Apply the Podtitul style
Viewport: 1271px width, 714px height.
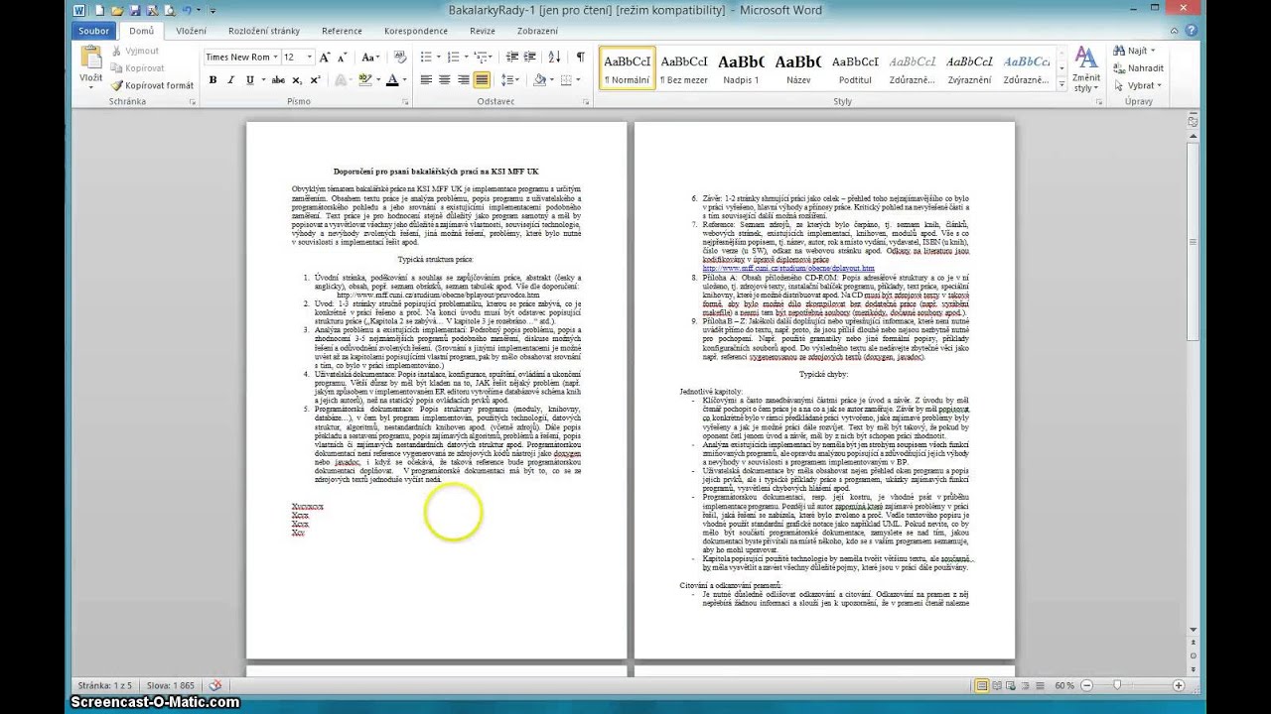(x=855, y=67)
